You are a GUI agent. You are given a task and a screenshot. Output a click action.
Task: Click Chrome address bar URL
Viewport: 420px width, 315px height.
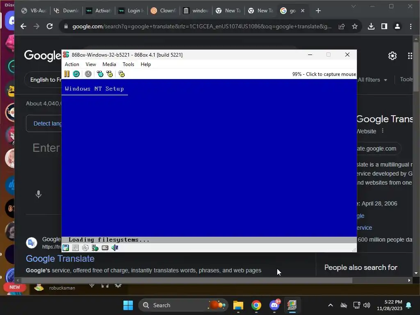pyautogui.click(x=202, y=26)
